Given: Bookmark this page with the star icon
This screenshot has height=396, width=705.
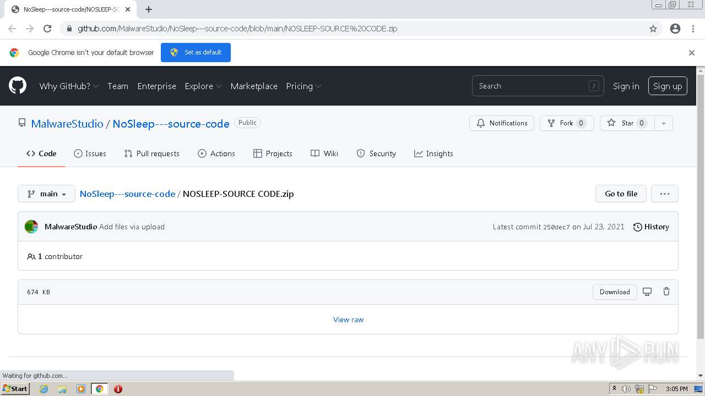Looking at the screenshot, I should [653, 29].
